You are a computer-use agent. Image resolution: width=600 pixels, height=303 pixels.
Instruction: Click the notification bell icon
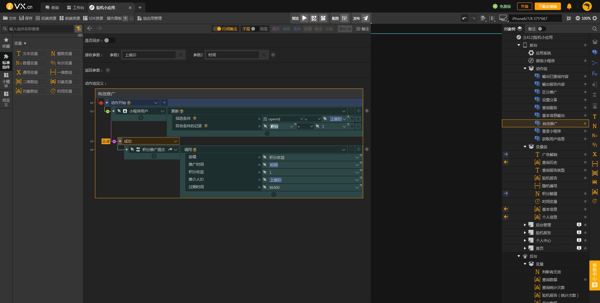pos(569,6)
